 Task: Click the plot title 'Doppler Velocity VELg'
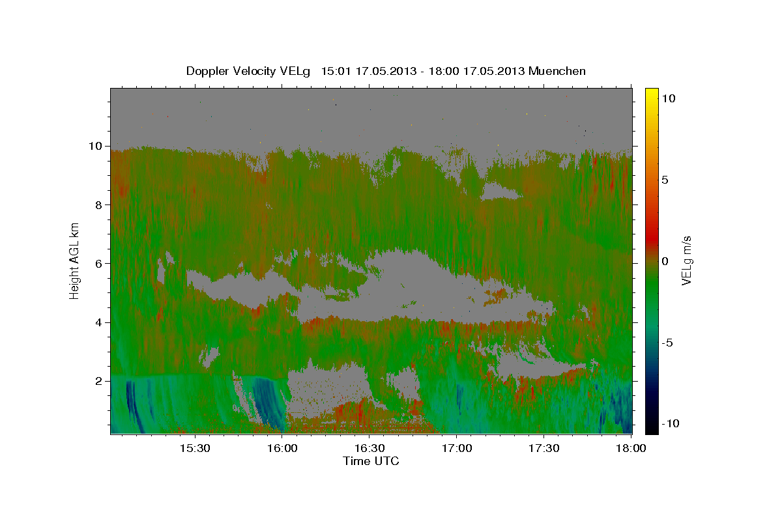[x=248, y=71]
